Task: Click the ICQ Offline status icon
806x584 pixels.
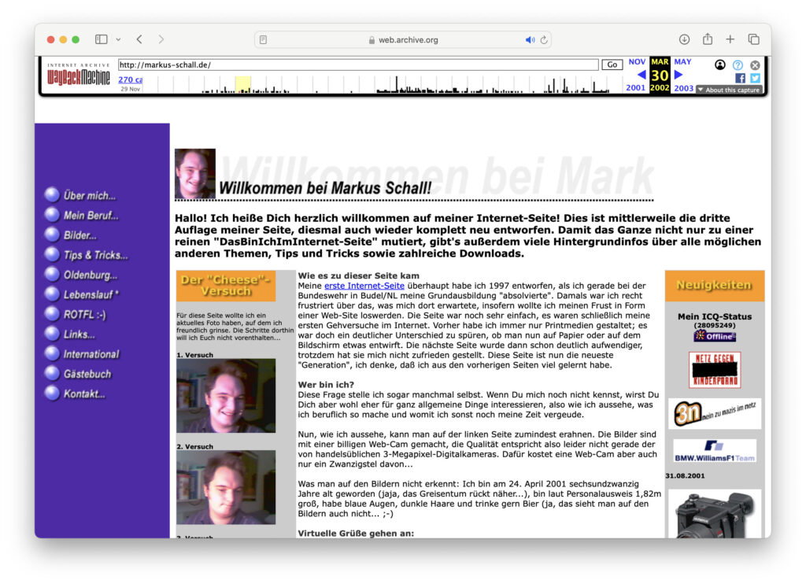Action: [715, 335]
